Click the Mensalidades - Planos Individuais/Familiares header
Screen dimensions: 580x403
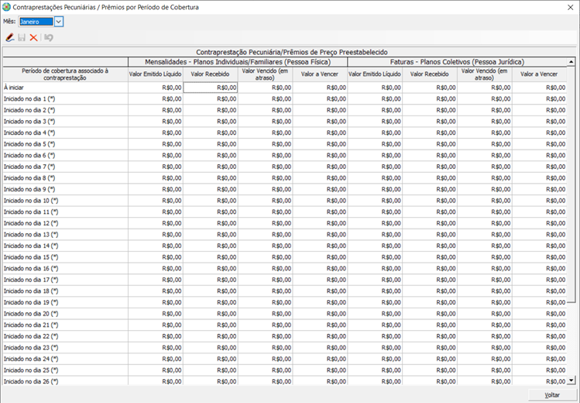(x=238, y=61)
